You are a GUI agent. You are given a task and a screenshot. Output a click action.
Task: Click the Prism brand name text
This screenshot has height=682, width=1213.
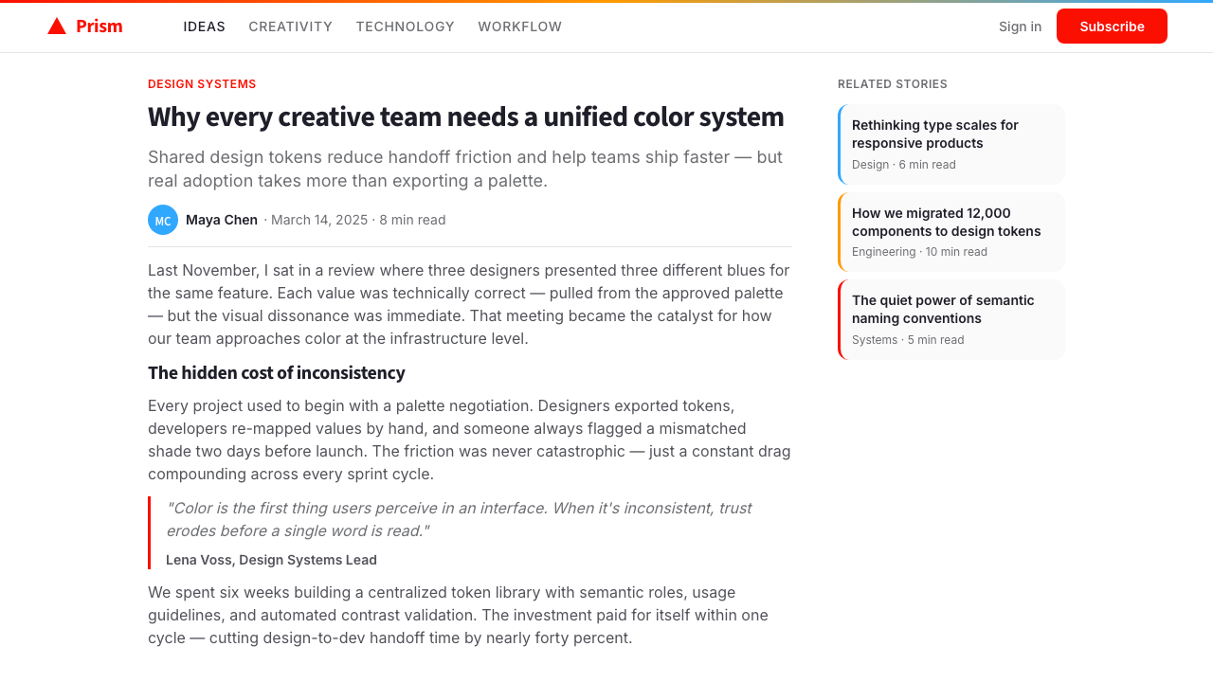pyautogui.click(x=100, y=27)
